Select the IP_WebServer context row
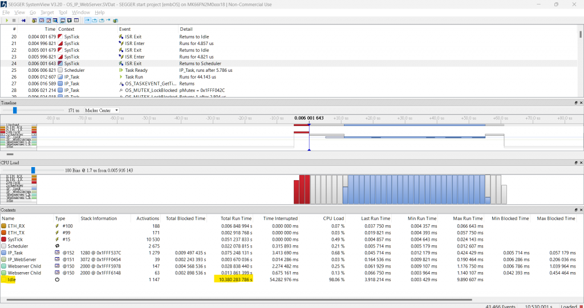The width and height of the screenshot is (584, 308). [289, 260]
